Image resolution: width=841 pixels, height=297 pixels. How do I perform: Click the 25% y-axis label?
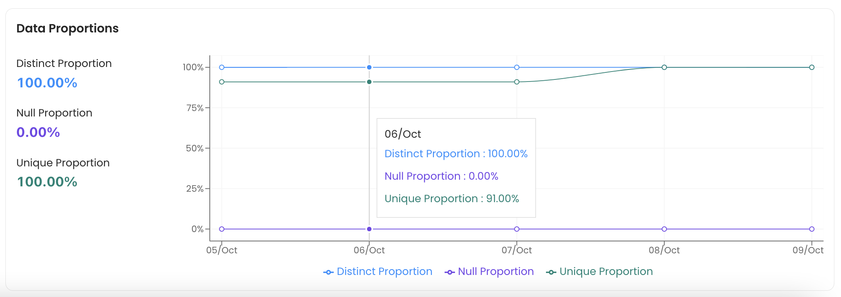[195, 189]
